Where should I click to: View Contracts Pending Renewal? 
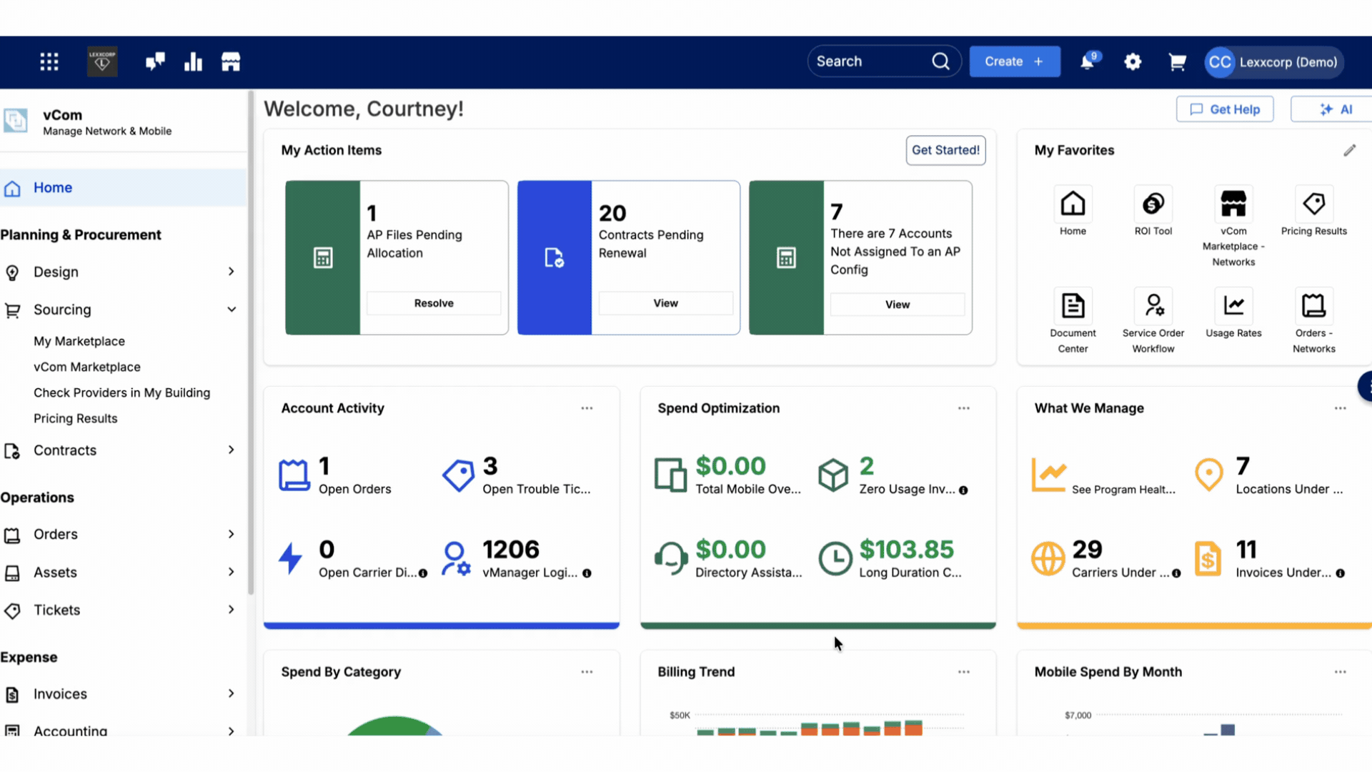(665, 303)
